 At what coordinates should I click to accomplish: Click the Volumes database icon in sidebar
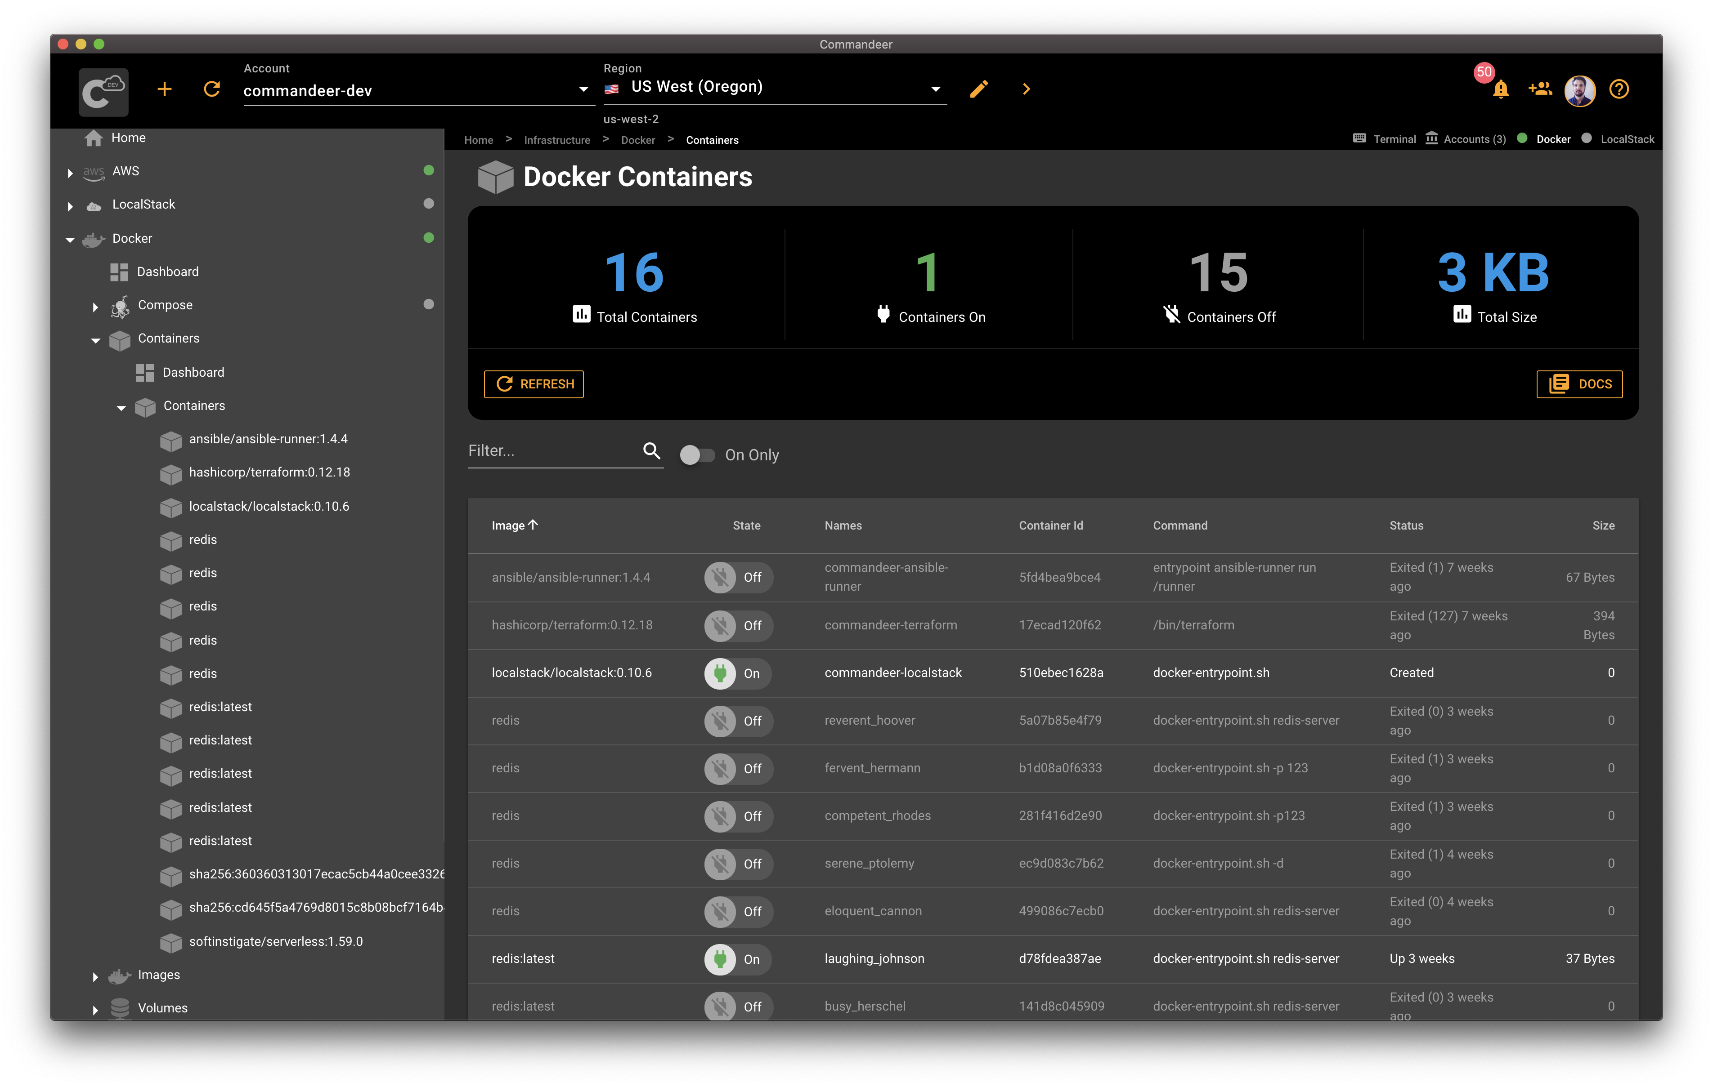pyautogui.click(x=120, y=1008)
